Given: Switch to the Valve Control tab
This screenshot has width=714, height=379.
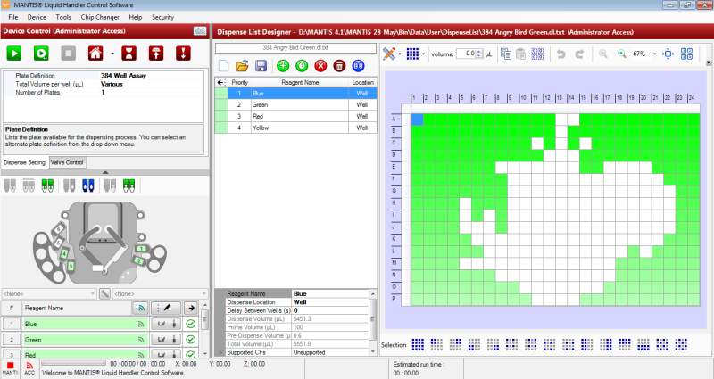Looking at the screenshot, I should [67, 162].
